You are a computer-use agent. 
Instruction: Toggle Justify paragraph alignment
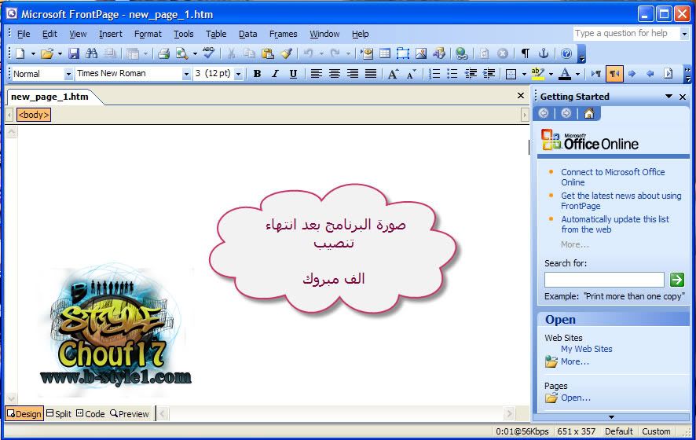(371, 74)
